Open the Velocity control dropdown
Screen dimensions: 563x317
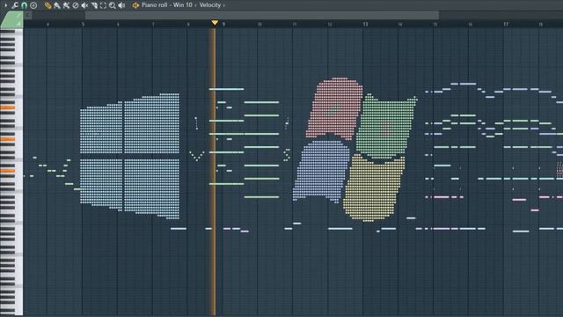pyautogui.click(x=210, y=5)
